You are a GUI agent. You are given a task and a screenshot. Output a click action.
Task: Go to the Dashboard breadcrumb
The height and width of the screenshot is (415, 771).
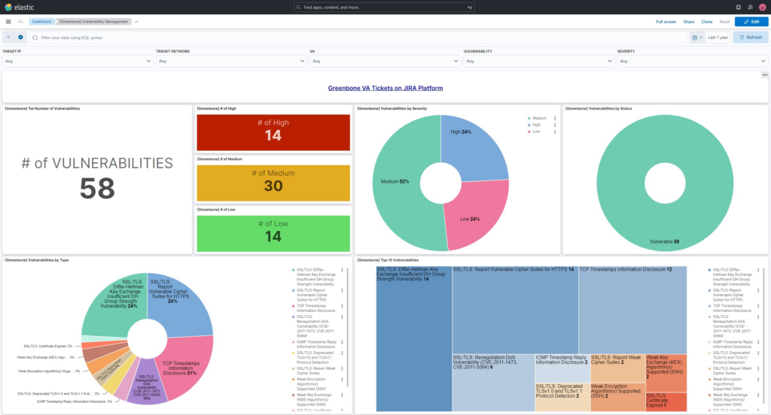pyautogui.click(x=42, y=22)
